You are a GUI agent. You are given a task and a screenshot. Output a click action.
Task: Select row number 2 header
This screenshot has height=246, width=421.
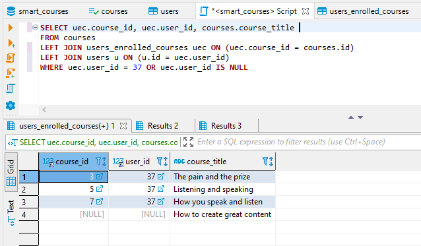pos(29,189)
